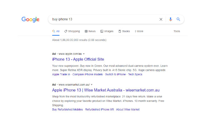This screenshot has width=208, height=129.
Task: Open Compare iPhone models sitelink
Action: click(88, 74)
